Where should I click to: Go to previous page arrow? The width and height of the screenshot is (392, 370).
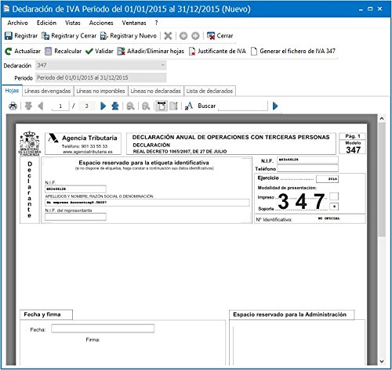(41, 106)
